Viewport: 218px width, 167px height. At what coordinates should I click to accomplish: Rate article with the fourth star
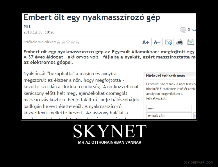(73, 42)
